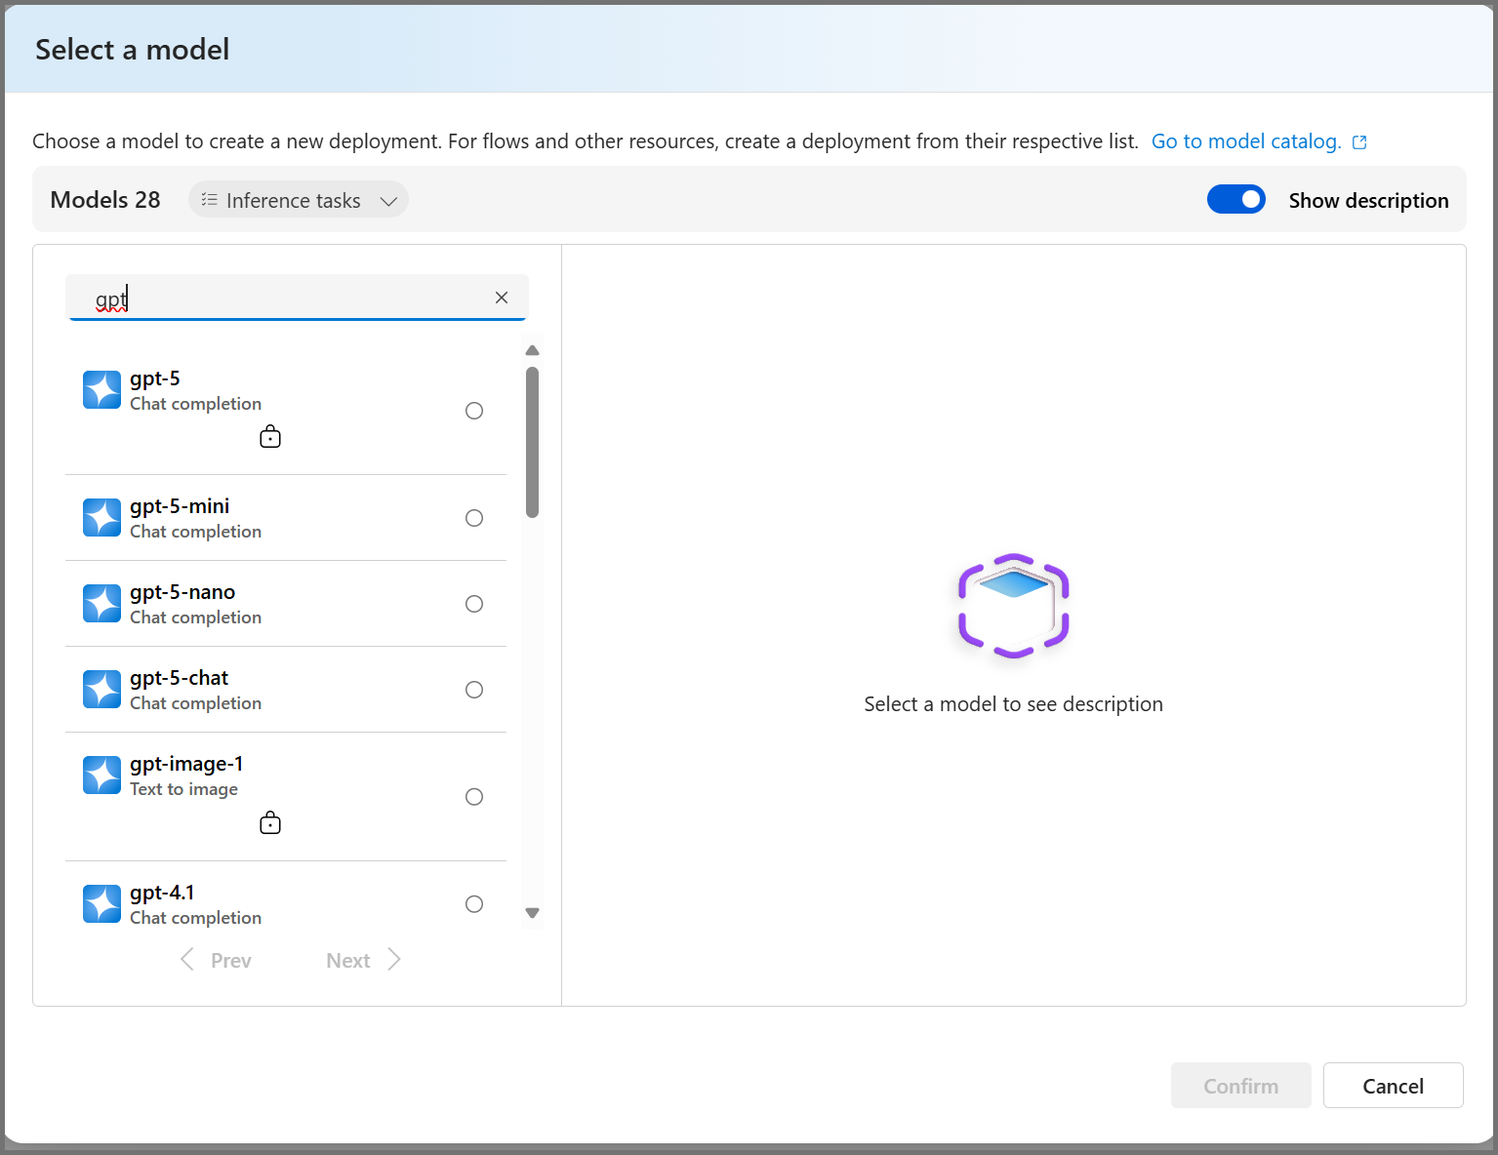The width and height of the screenshot is (1498, 1155).
Task: Click the lock icon under gpt-5
Action: point(270,437)
